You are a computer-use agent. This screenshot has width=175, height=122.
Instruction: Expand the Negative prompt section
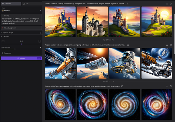click(x=10, y=28)
